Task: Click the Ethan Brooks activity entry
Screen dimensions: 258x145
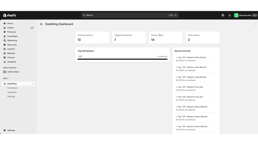Action: coord(196,59)
